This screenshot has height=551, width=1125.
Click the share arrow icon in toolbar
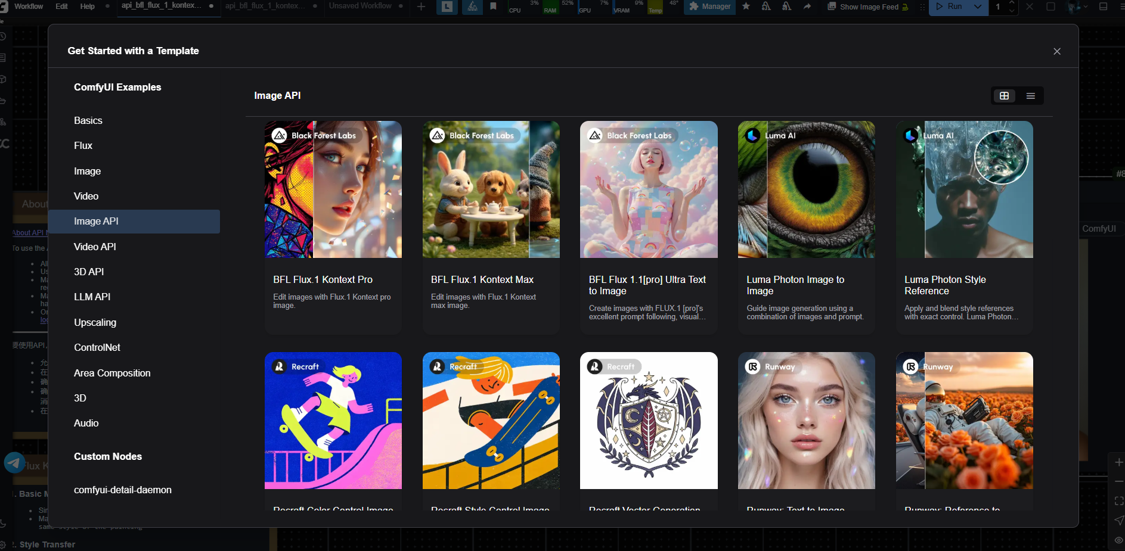pos(807,7)
